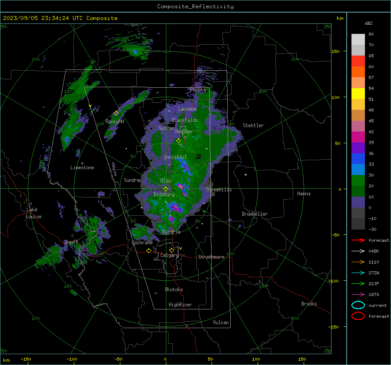Screen dimensions: 391x365
Task: Click the Stettler city label
Action: [253, 125]
